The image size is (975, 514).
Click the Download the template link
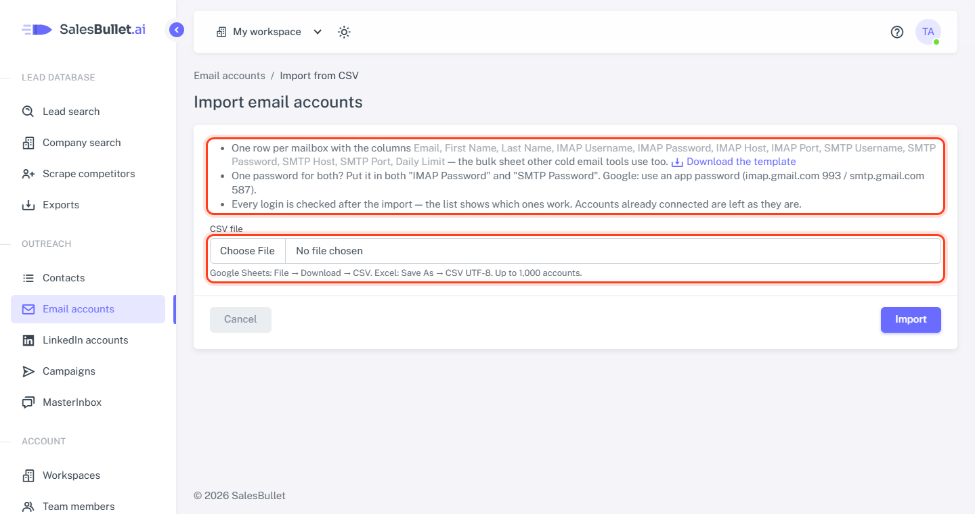click(x=741, y=162)
